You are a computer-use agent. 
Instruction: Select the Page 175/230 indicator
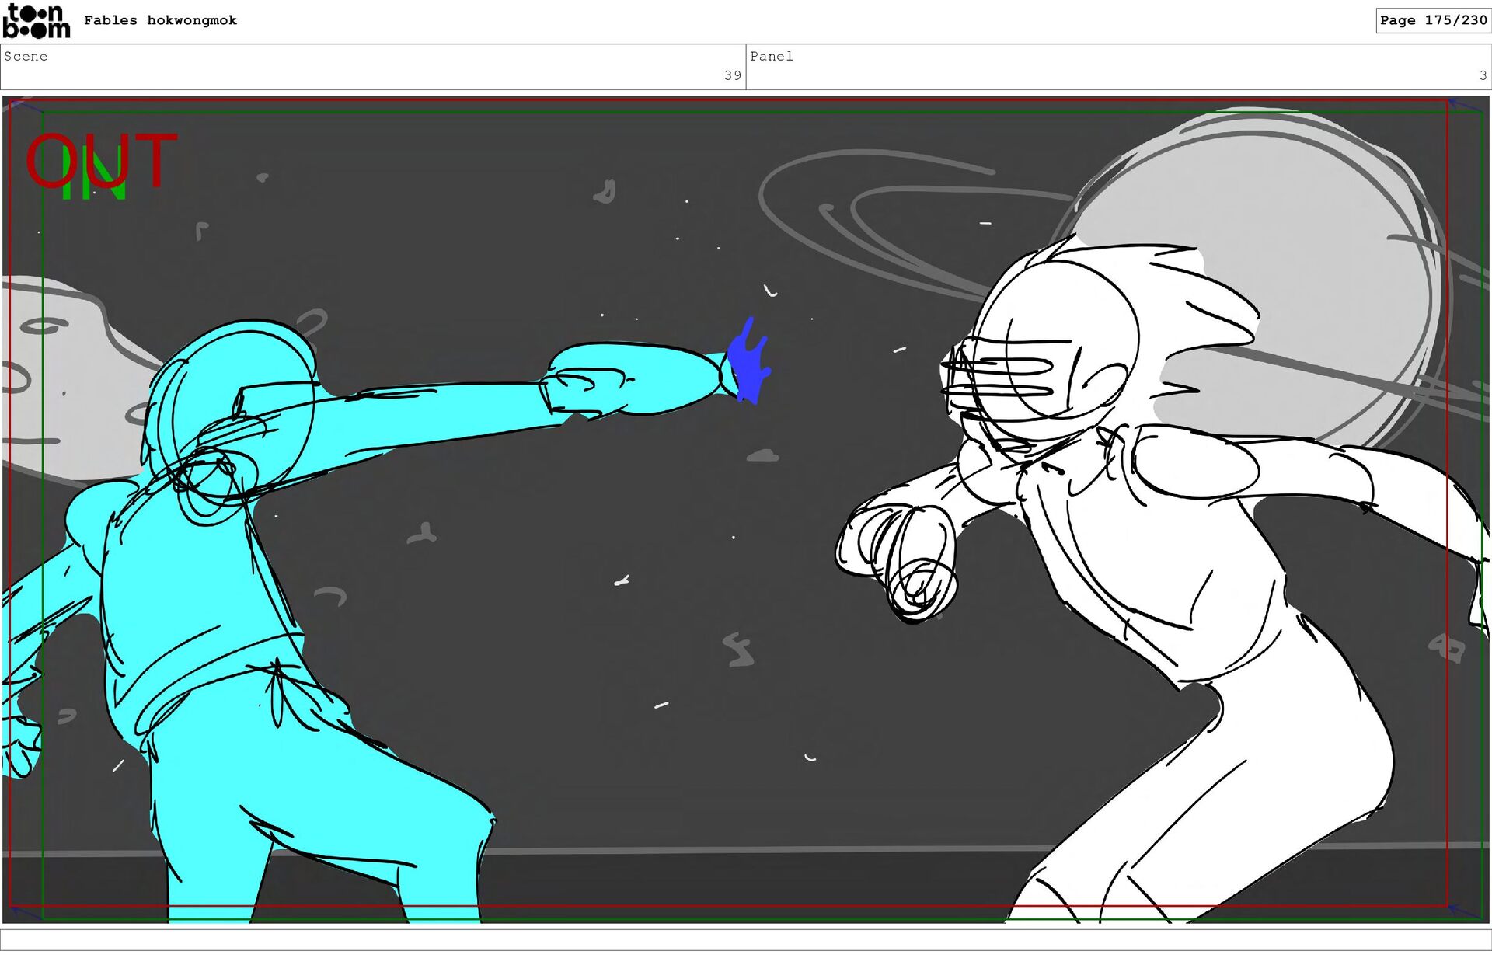(x=1432, y=20)
